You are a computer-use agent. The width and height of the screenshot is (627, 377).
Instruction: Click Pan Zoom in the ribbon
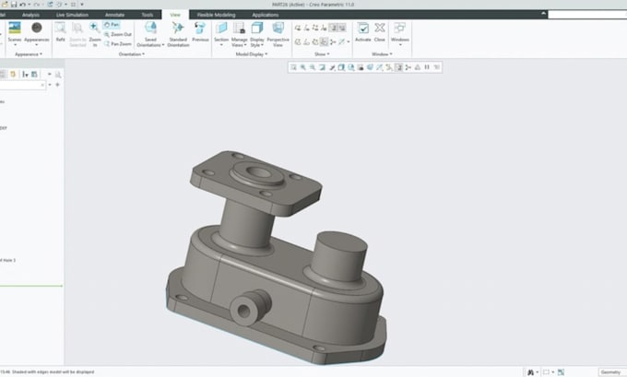coord(118,44)
